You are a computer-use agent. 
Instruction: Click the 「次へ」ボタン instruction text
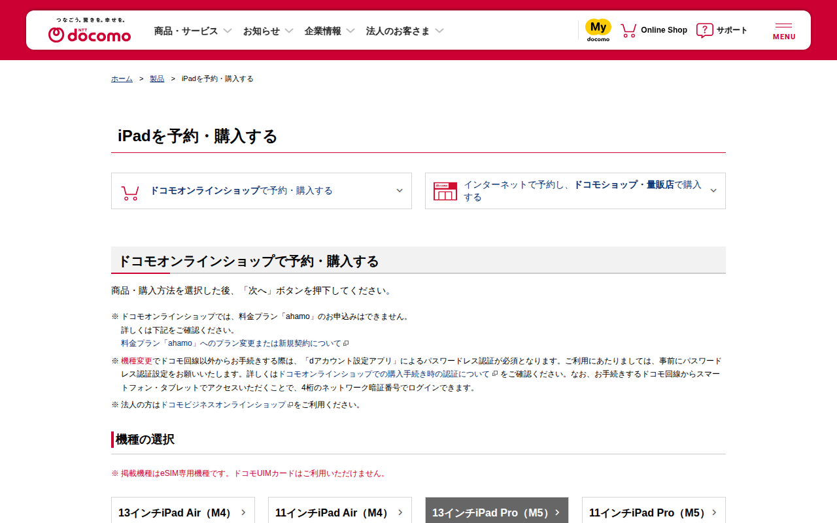pos(252,290)
